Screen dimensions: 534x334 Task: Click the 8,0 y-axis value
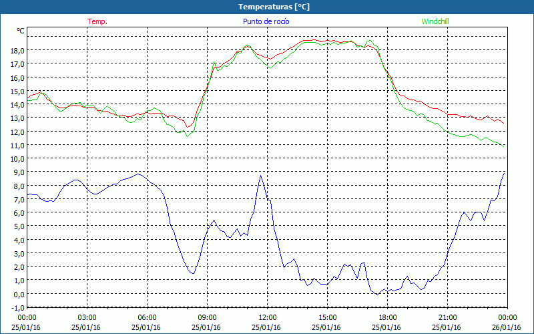click(21, 186)
